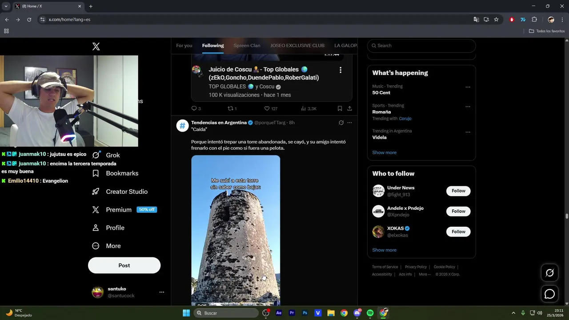Screen dimensions: 569x320
Task: Open the 7TV extension icon
Action: [x=523, y=20]
